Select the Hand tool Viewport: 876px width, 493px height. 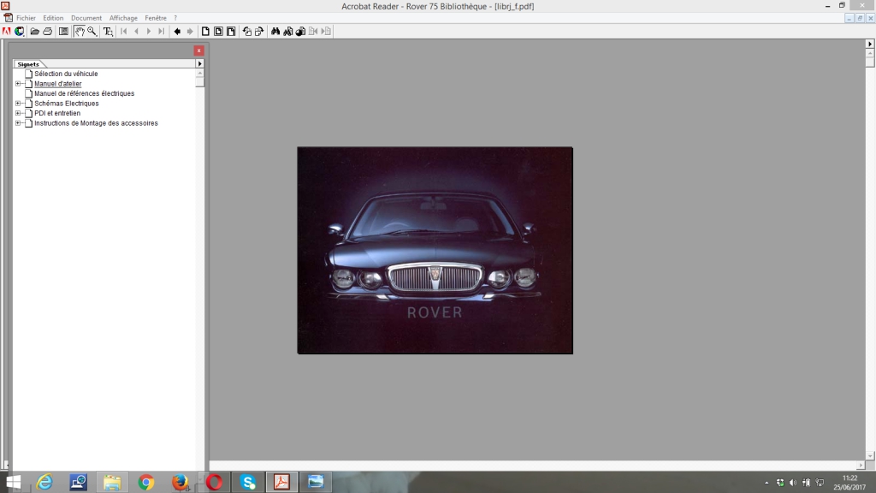tap(80, 32)
